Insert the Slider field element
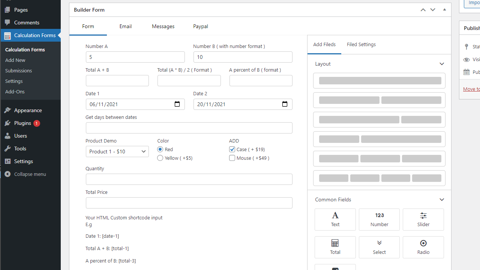The image size is (480, 270). tap(423, 219)
